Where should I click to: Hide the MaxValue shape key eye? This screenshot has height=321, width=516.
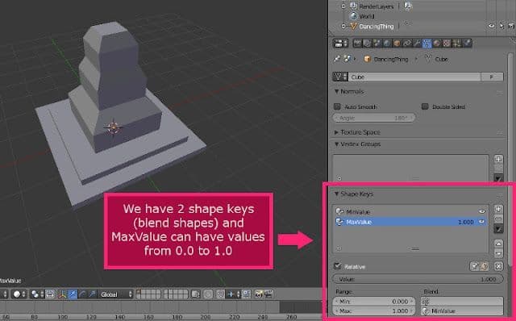[x=482, y=222]
